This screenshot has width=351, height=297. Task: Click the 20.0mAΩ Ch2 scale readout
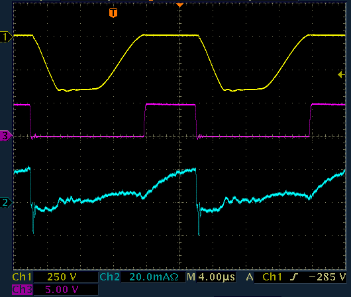tap(154, 277)
